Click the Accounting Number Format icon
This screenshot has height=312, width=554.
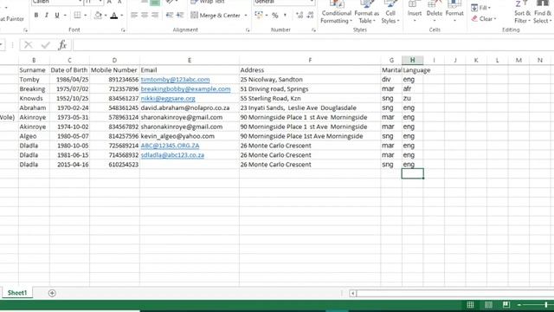click(259, 16)
